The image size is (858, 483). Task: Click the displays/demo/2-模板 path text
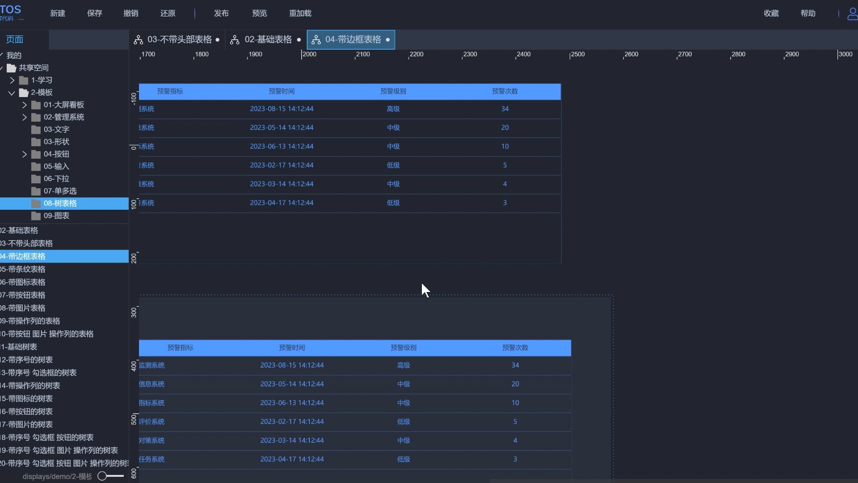tap(57, 476)
